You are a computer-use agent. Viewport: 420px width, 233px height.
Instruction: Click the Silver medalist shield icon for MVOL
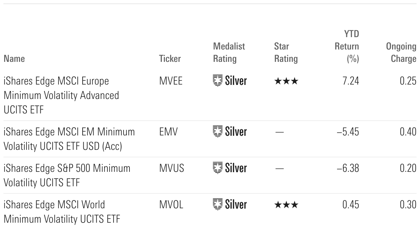pos(218,204)
